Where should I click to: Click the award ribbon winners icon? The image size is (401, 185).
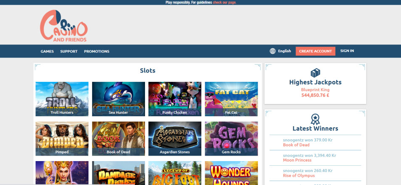tap(315, 119)
